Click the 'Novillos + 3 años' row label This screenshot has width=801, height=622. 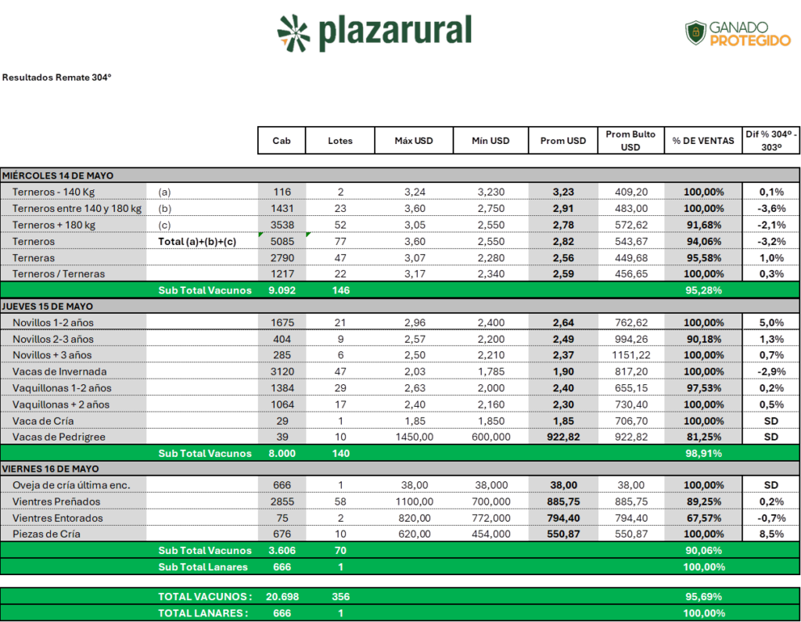point(52,355)
